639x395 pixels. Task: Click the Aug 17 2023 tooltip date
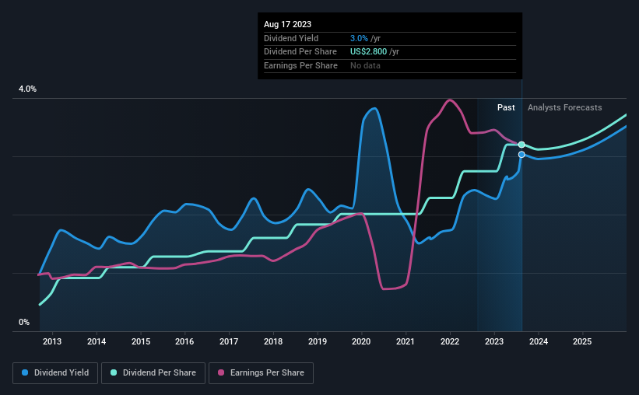point(287,24)
